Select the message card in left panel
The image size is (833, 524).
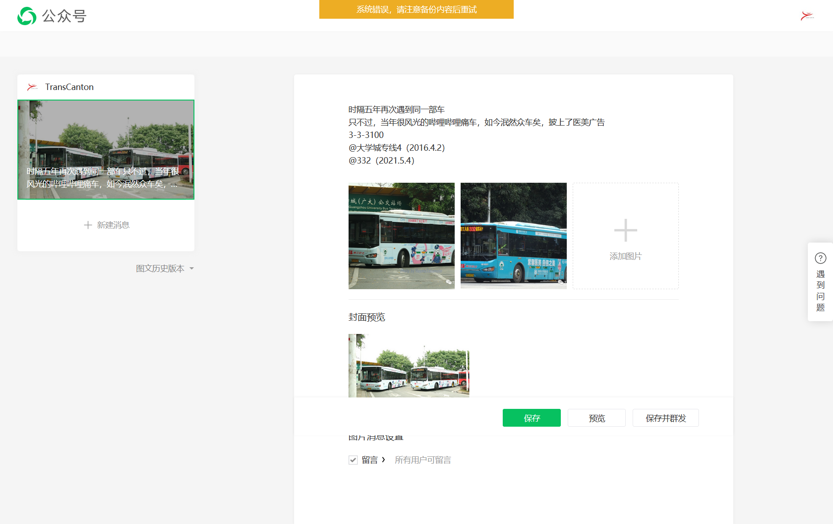coord(106,149)
